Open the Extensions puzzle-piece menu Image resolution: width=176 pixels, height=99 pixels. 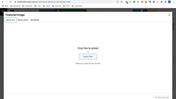click(x=161, y=2)
